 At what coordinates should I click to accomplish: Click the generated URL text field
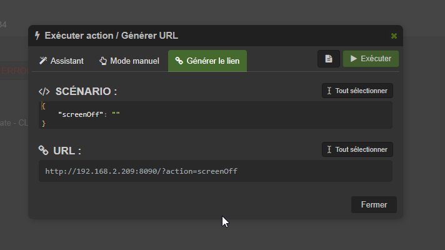click(216, 171)
